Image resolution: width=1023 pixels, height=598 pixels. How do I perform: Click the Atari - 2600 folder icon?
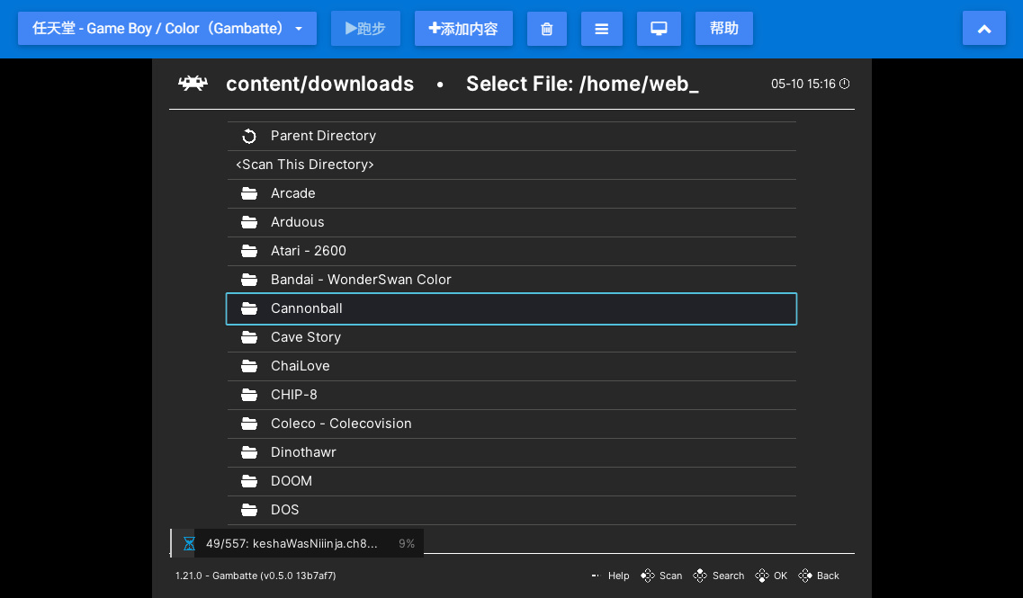[x=249, y=251]
